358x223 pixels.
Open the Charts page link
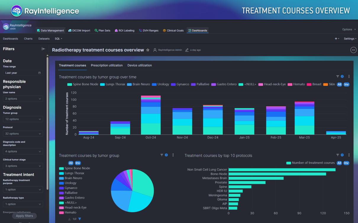pos(28,39)
